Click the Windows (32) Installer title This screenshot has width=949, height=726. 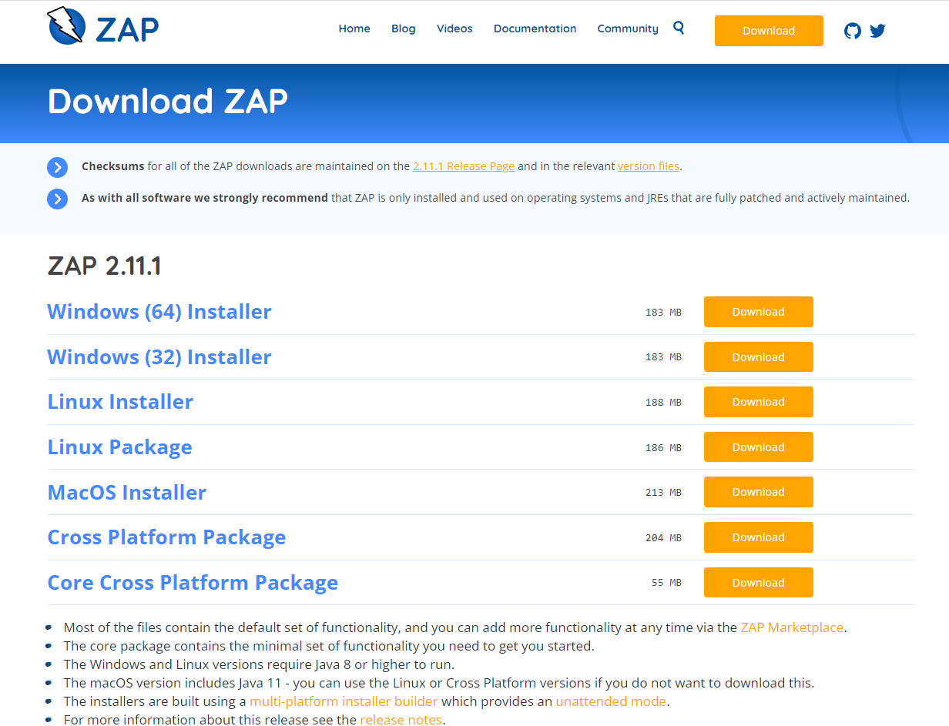(159, 357)
